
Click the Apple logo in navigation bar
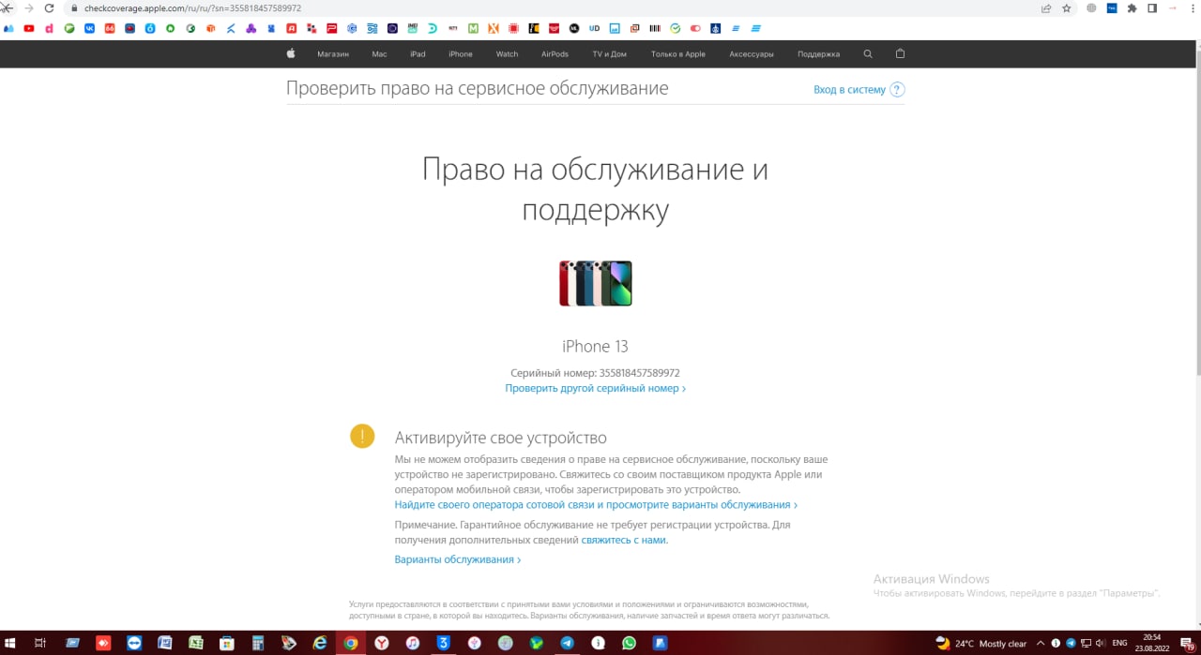291,54
